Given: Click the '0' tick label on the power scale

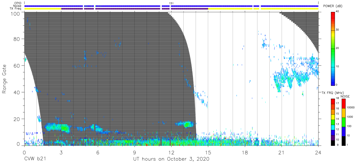Looking at the screenshot, I should pyautogui.click(x=337, y=85).
